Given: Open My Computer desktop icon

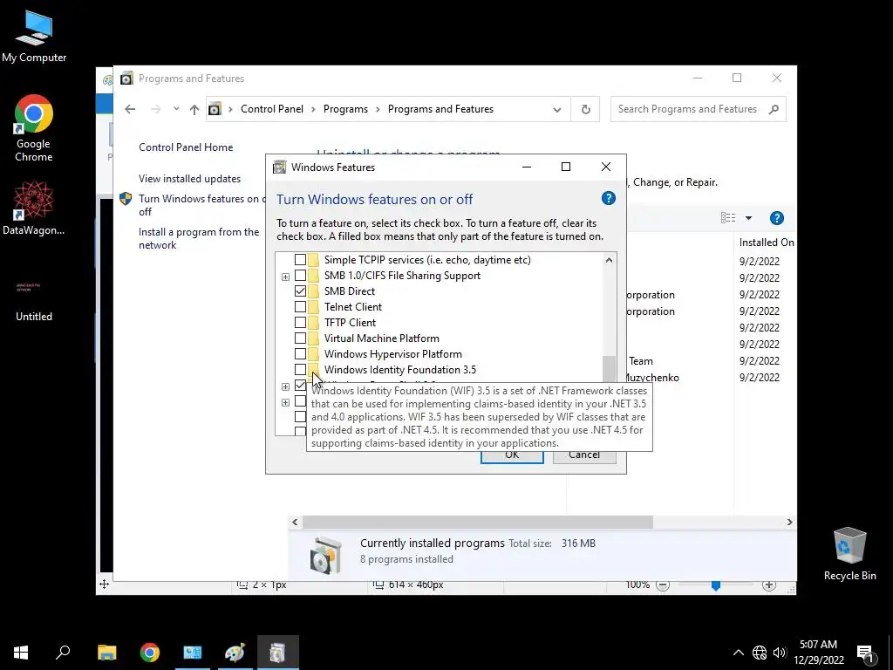Looking at the screenshot, I should (34, 37).
